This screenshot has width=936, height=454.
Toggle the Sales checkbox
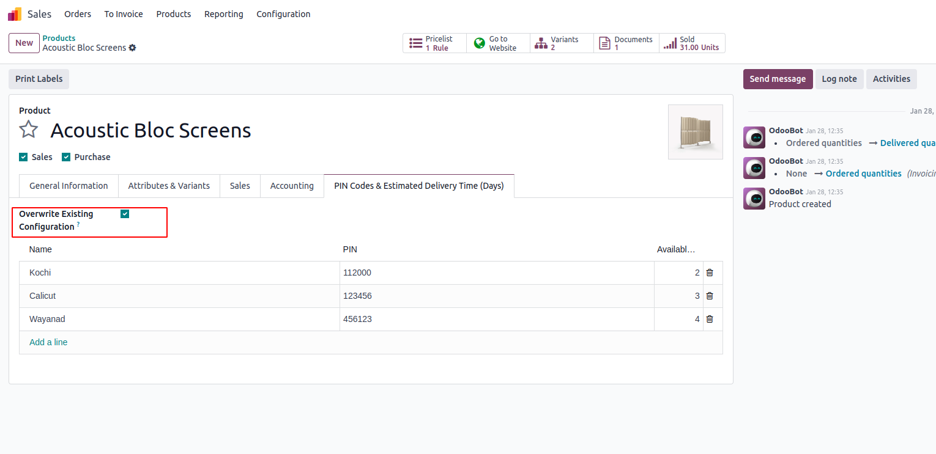pyautogui.click(x=23, y=157)
